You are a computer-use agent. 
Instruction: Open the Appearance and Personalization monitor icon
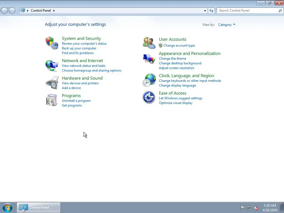point(149,59)
